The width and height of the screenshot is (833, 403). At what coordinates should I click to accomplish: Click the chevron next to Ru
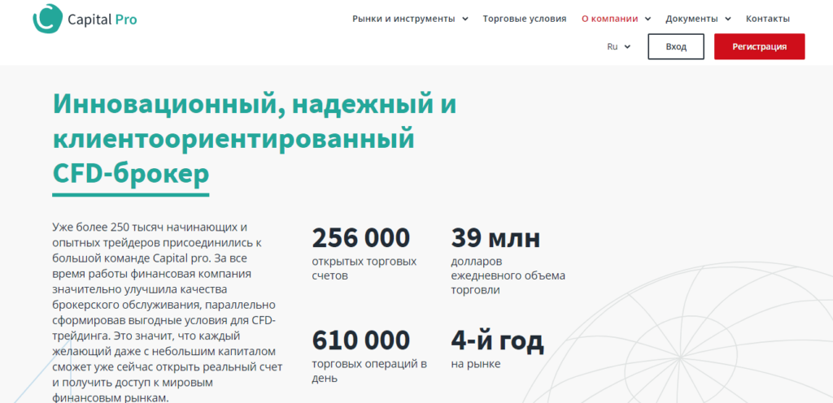click(627, 46)
